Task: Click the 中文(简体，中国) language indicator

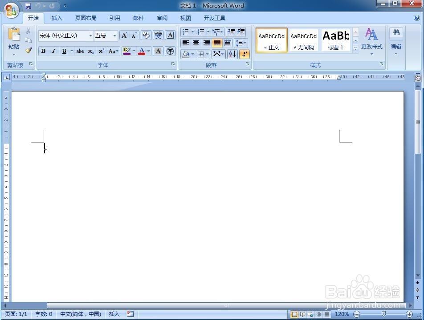Action: point(80,314)
